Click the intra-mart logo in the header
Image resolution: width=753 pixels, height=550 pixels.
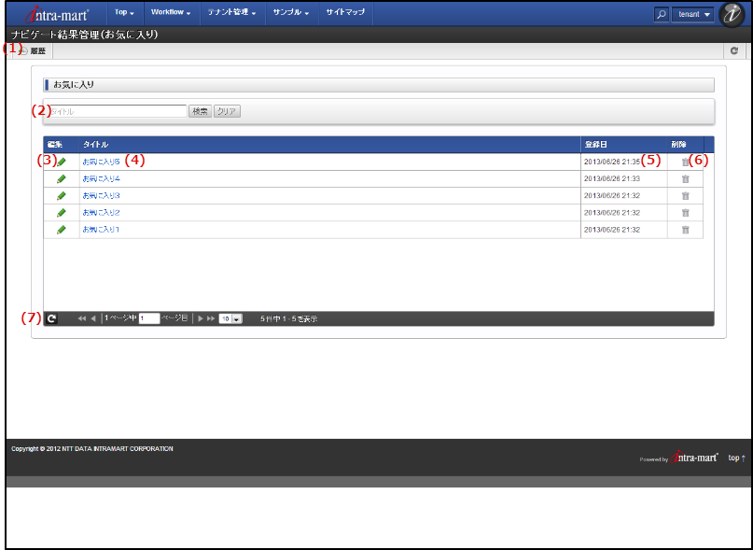tap(57, 14)
